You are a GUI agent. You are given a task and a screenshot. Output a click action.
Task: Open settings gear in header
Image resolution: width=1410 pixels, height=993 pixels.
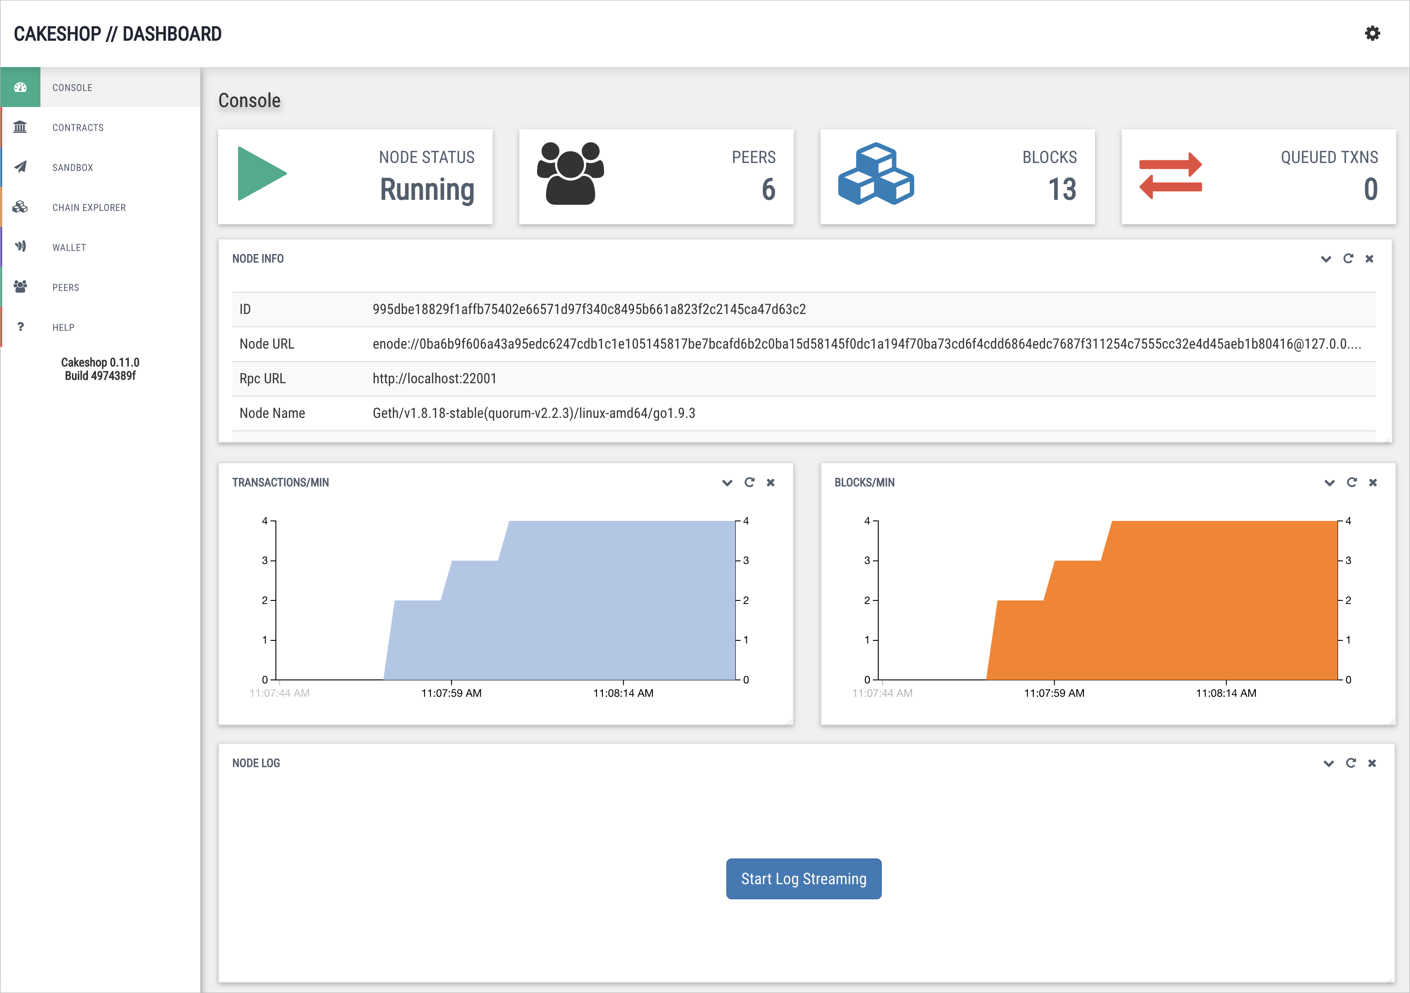1372,33
